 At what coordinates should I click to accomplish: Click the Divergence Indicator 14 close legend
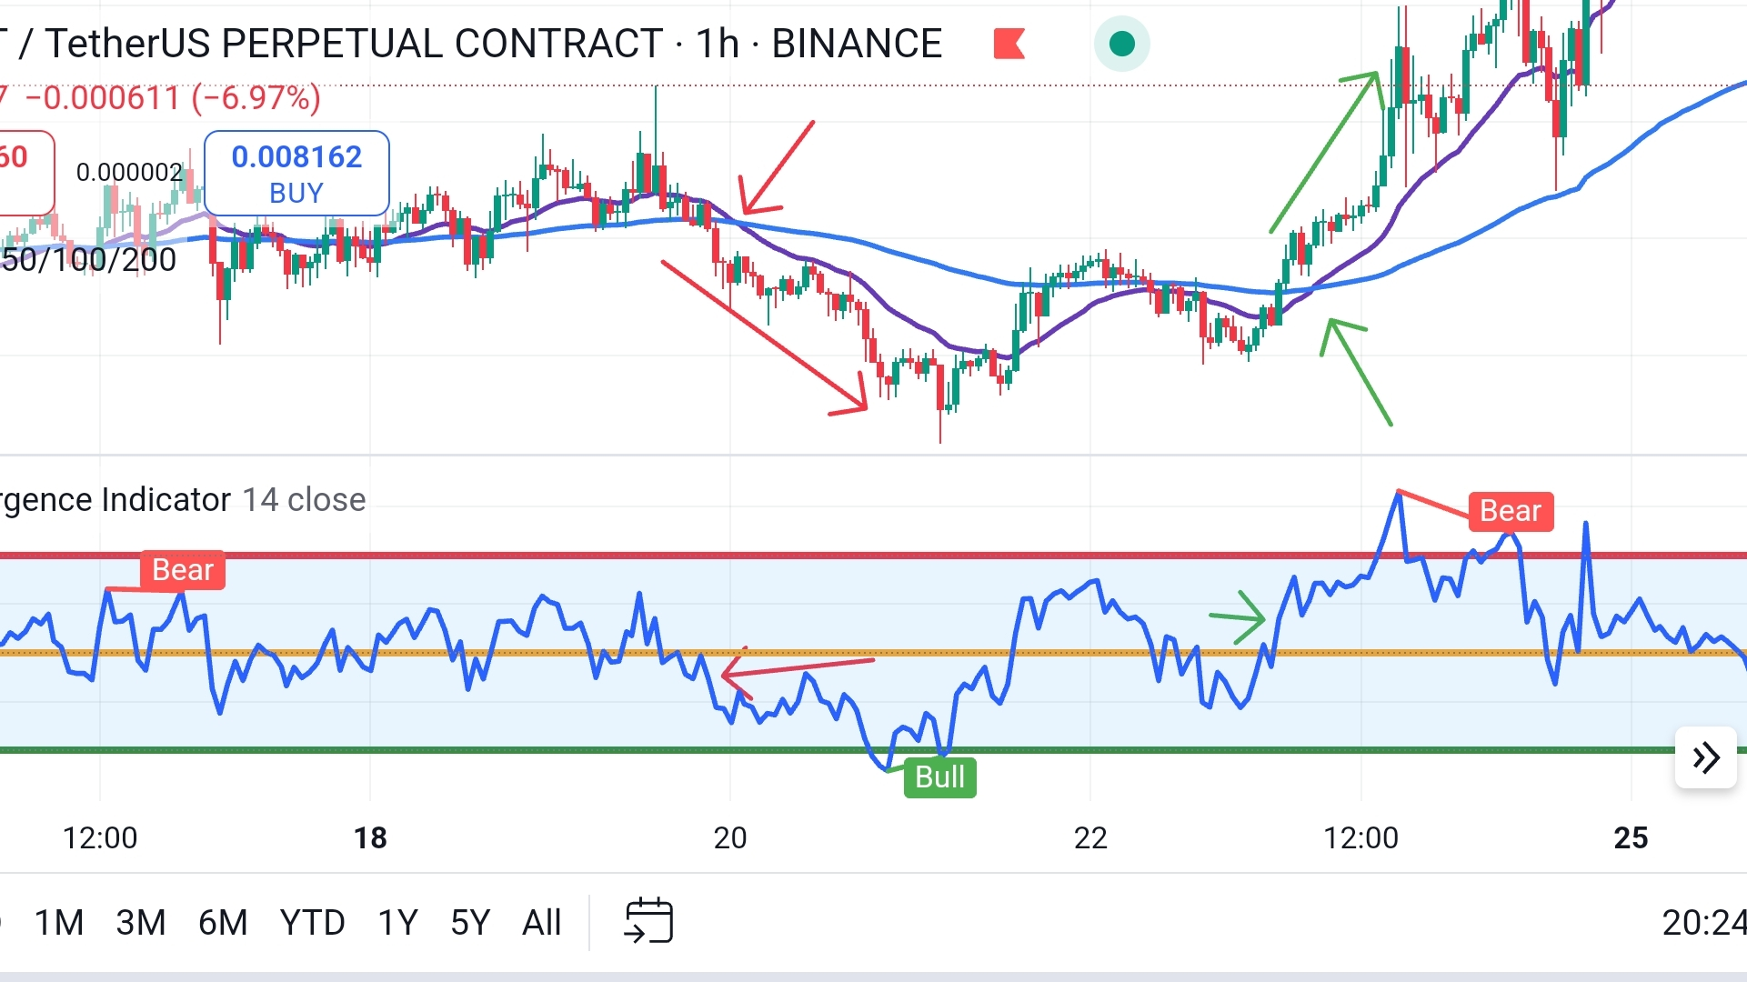(182, 500)
